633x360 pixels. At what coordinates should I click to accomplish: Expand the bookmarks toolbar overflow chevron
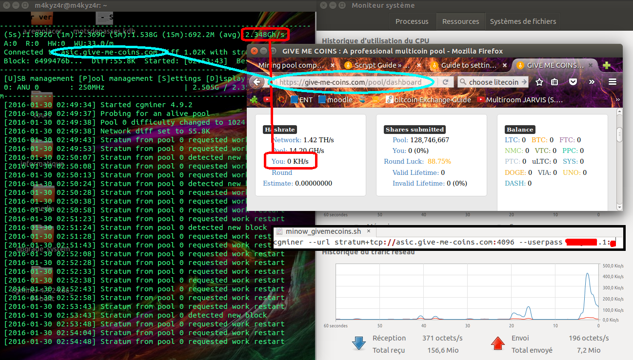coord(618,99)
